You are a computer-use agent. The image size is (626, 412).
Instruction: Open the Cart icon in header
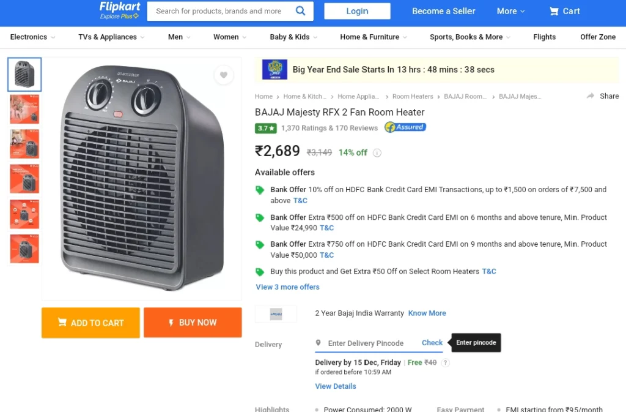click(x=553, y=11)
